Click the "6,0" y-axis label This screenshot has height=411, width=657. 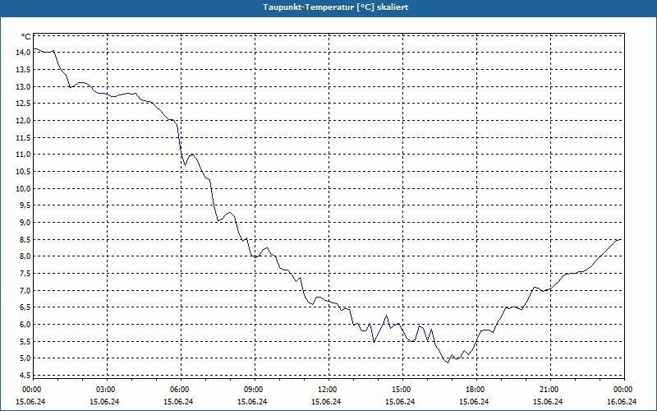click(x=25, y=324)
